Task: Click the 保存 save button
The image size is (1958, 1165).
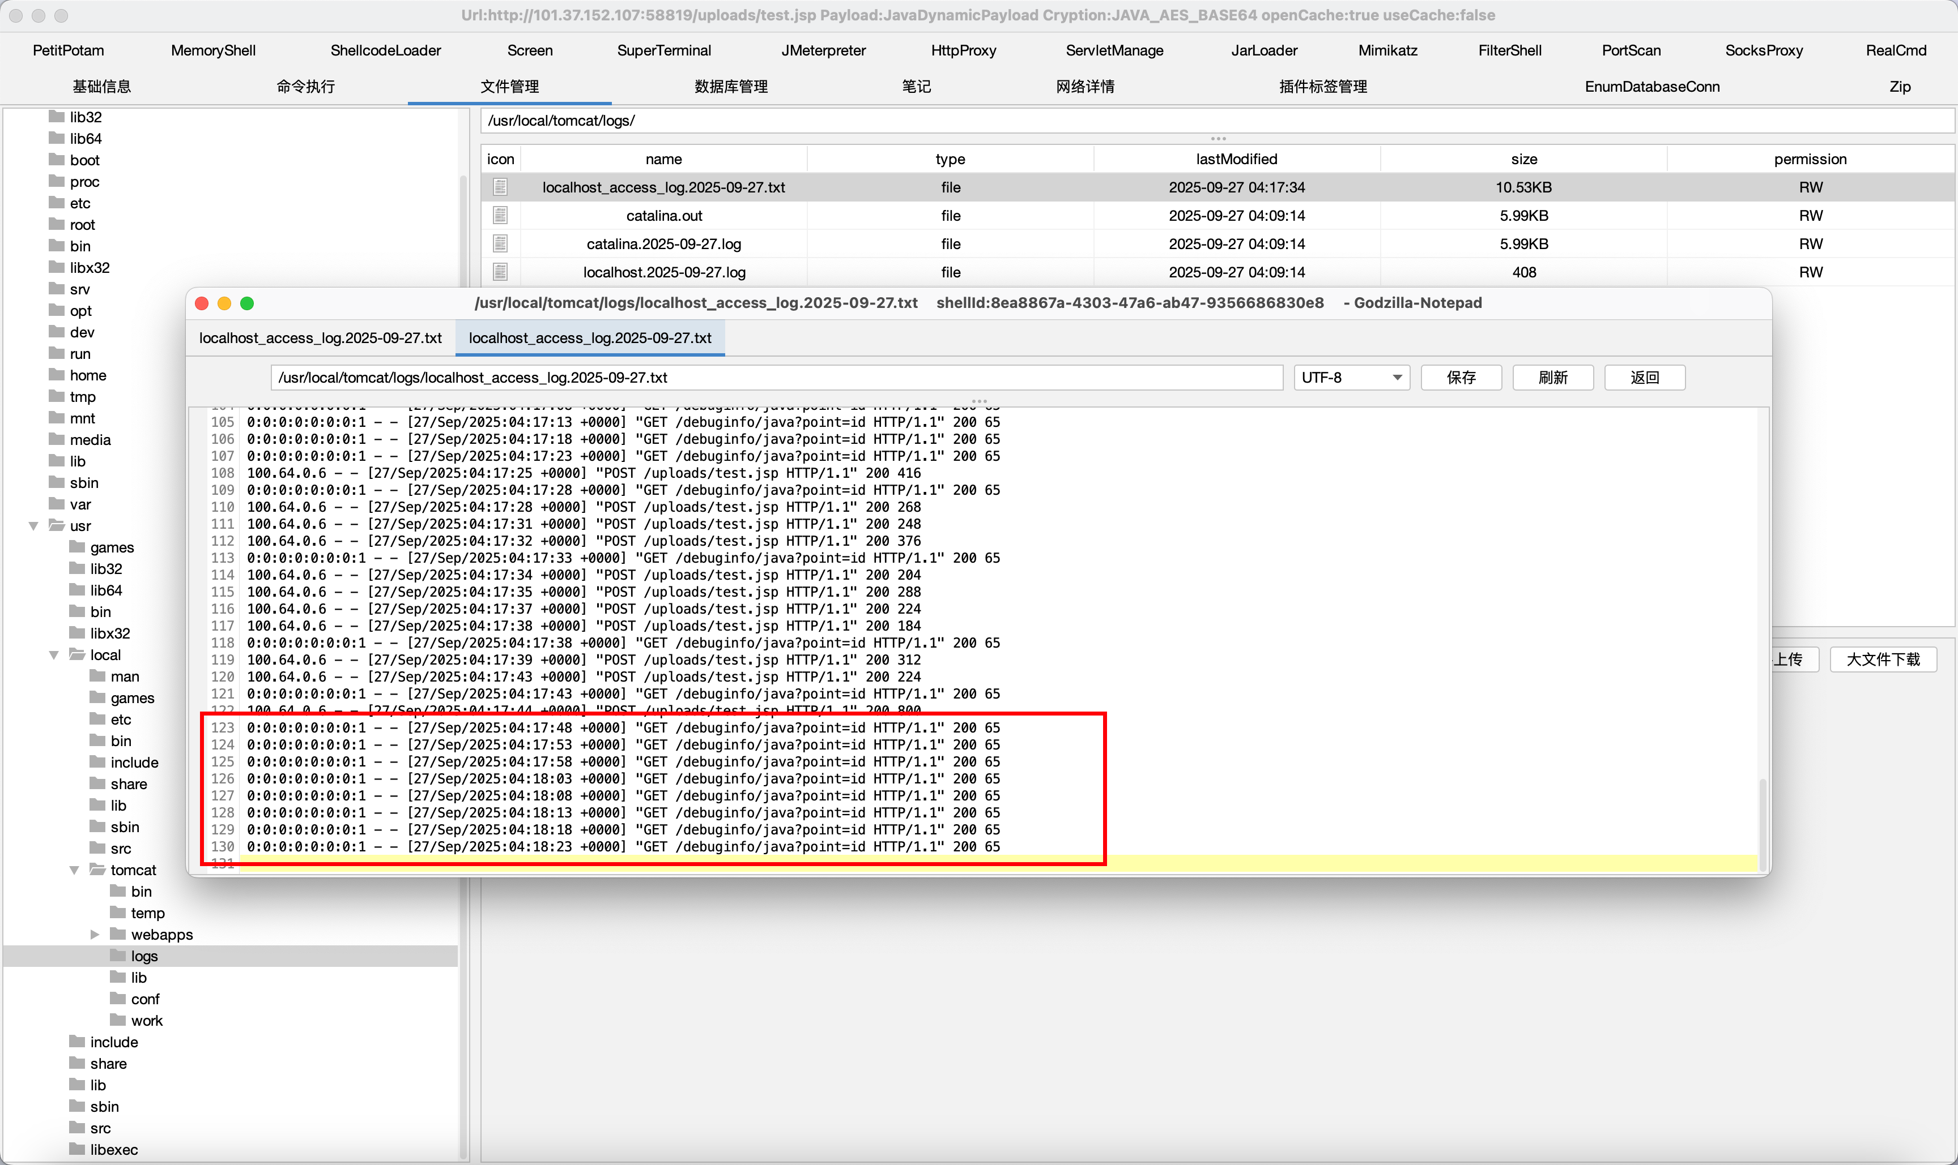Action: [x=1461, y=378]
